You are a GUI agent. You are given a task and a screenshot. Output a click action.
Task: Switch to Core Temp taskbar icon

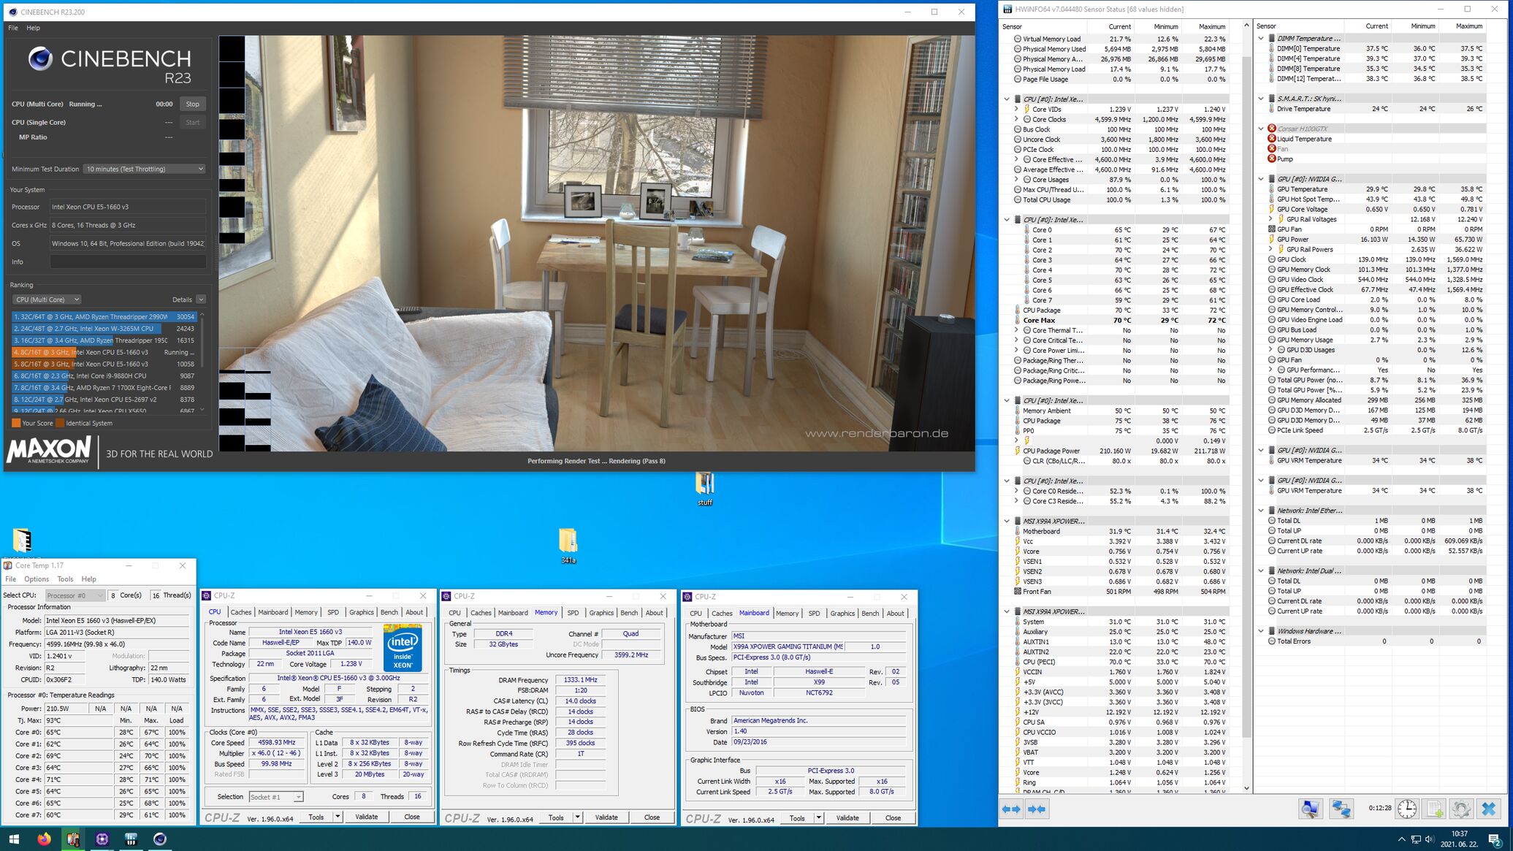73,839
